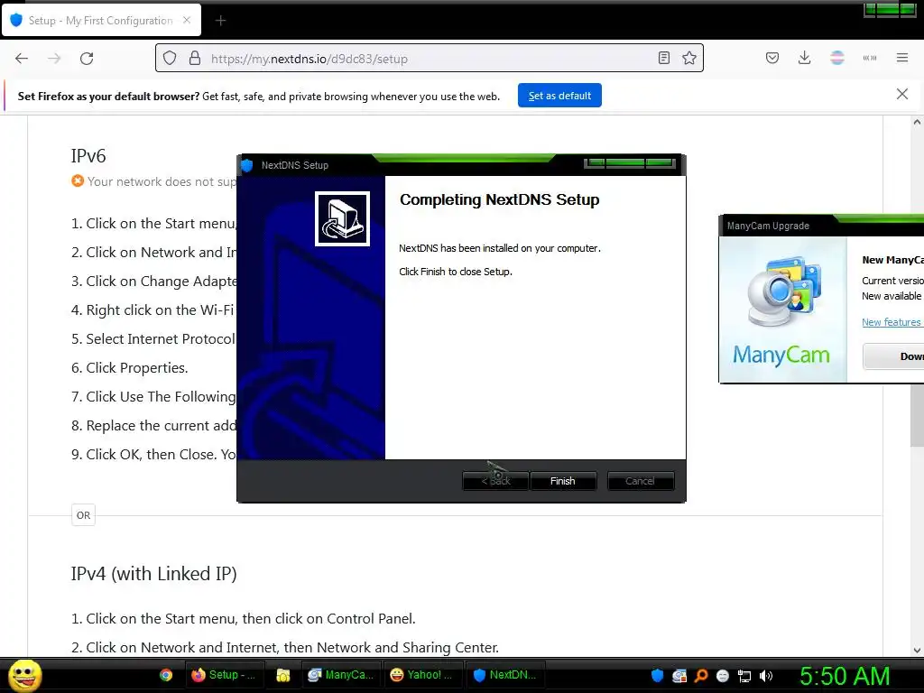Open file explorer folder on taskbar
924x693 pixels.
pos(282,675)
